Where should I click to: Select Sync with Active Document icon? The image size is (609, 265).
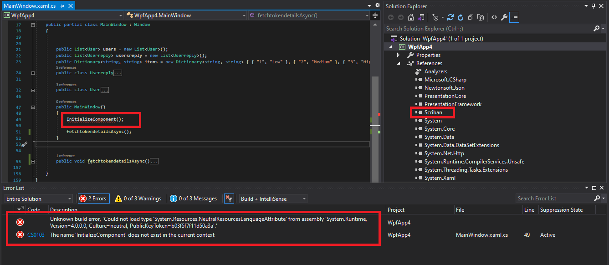point(451,17)
